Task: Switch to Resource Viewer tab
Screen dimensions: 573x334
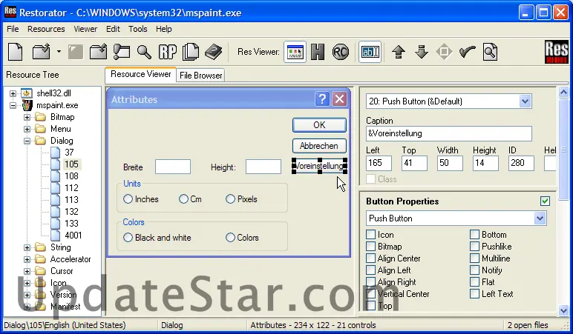Action: (141, 74)
